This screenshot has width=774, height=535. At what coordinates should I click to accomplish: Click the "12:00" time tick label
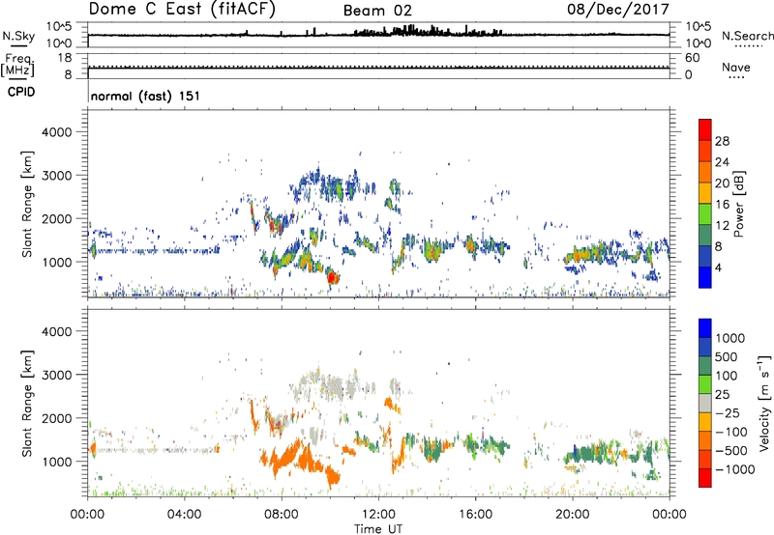[378, 515]
